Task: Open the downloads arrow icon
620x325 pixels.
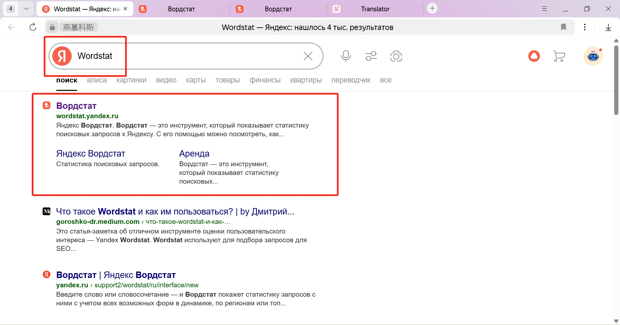Action: 608,27
